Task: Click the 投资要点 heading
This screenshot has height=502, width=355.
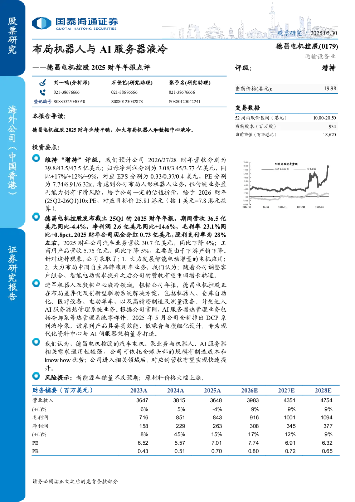Action: click(46, 147)
